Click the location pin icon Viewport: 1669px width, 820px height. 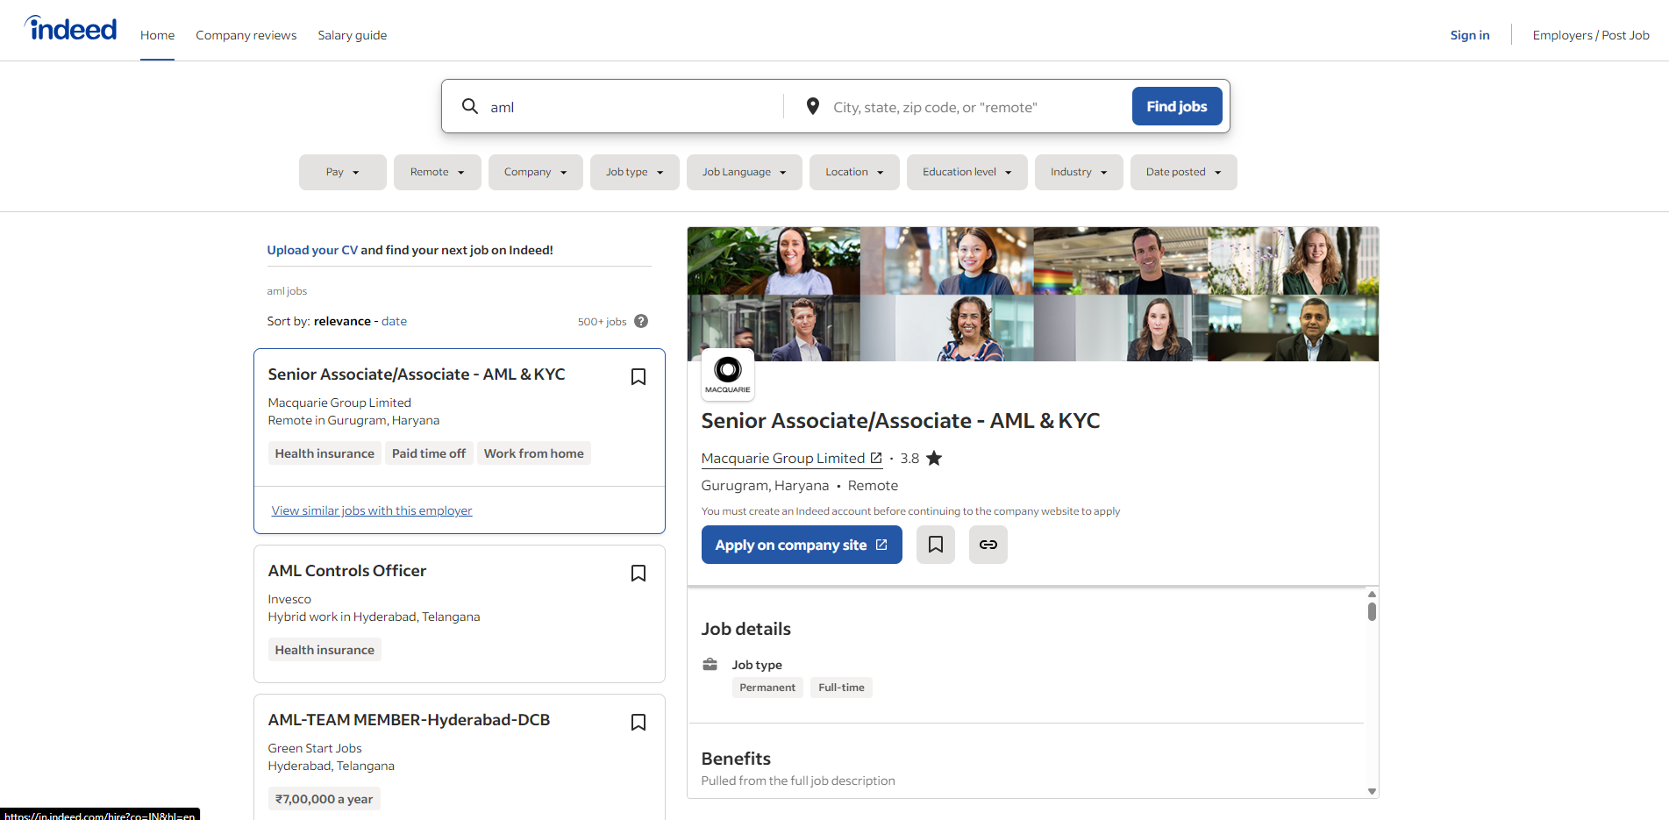(x=813, y=106)
